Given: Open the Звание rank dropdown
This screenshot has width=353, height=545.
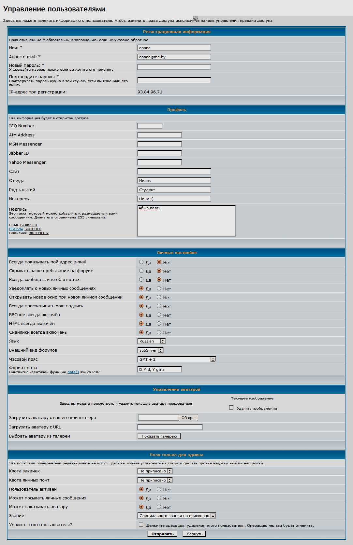Looking at the screenshot, I should (x=176, y=516).
